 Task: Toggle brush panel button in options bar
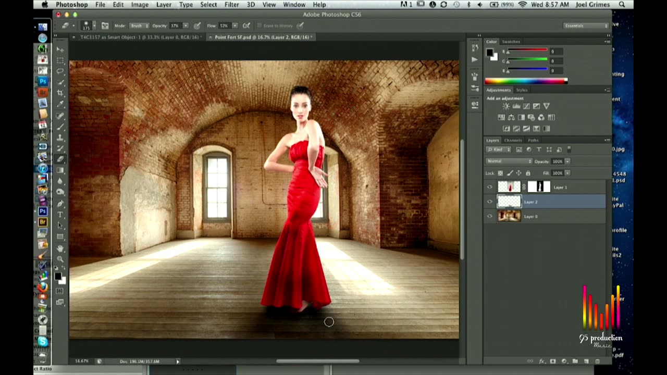click(x=105, y=26)
